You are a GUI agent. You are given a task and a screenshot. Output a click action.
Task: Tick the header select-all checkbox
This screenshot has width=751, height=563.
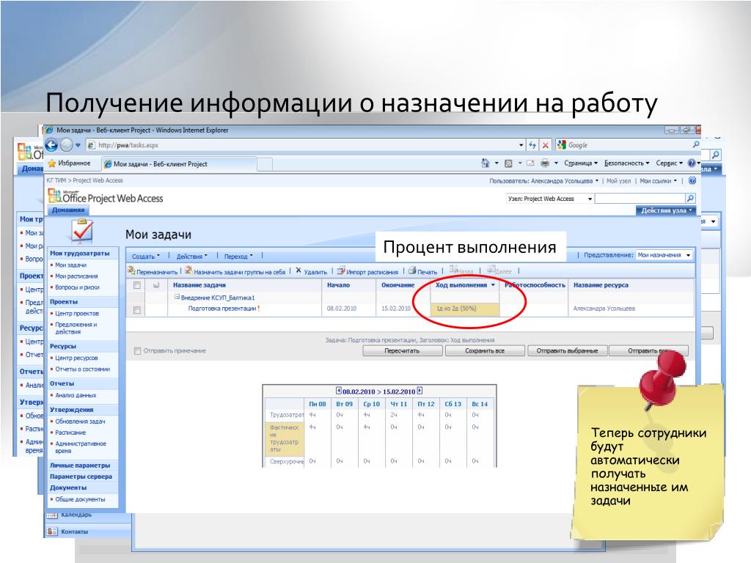(137, 285)
